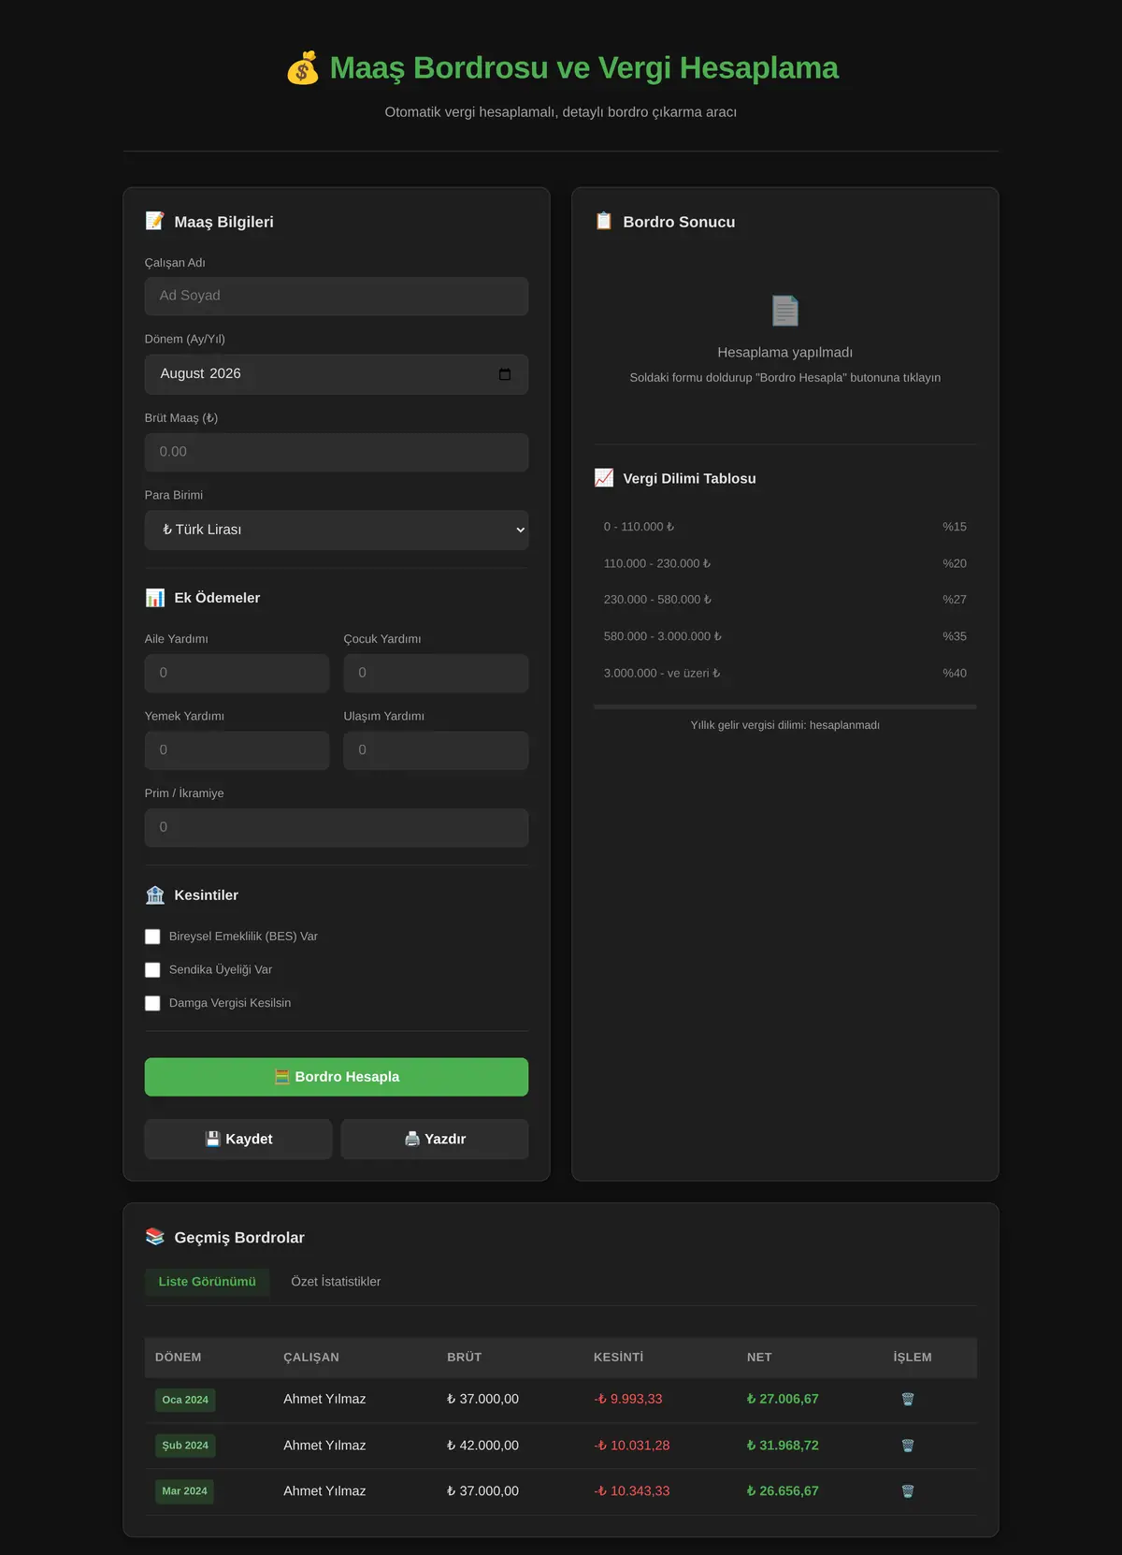This screenshot has width=1122, height=1555.
Task: Open the Para Birimi currency dropdown
Action: (337, 530)
